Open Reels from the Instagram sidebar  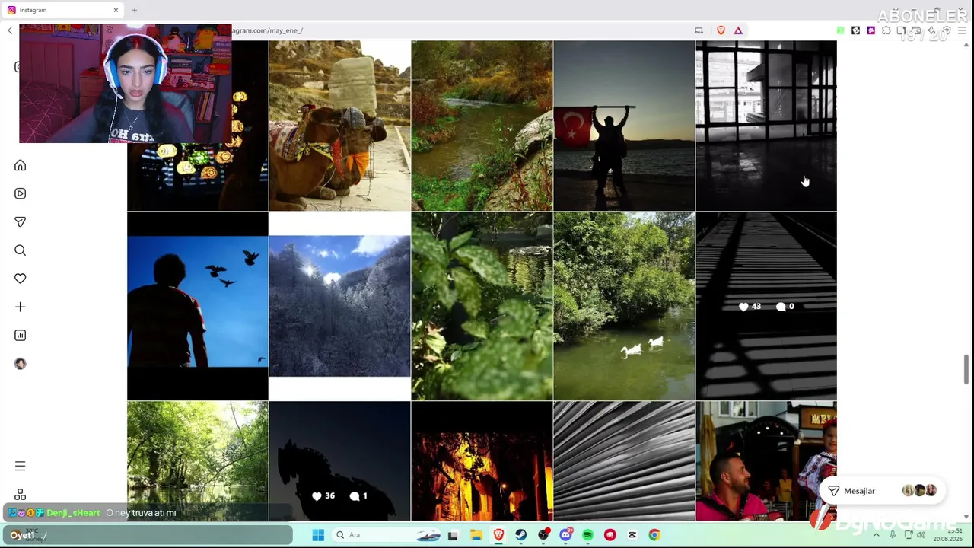click(x=21, y=193)
